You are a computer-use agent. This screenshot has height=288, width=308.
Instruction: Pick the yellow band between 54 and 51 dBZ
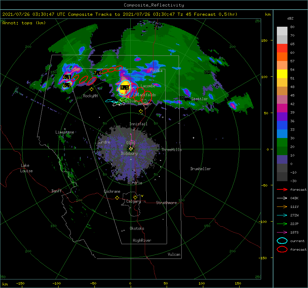(282, 74)
